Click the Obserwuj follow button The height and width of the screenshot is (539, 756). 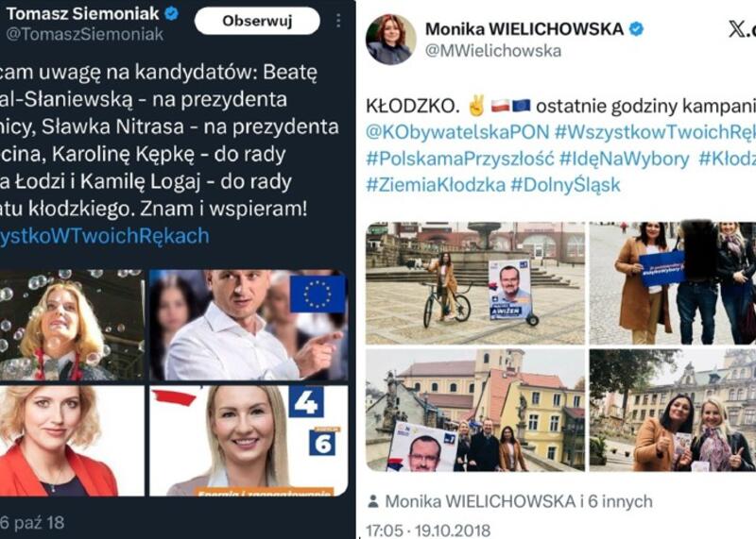[257, 21]
